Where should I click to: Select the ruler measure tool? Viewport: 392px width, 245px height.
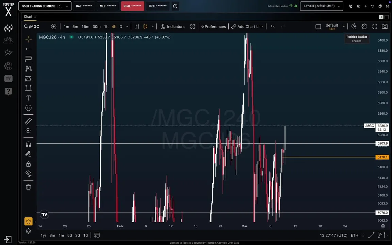click(x=29, y=121)
